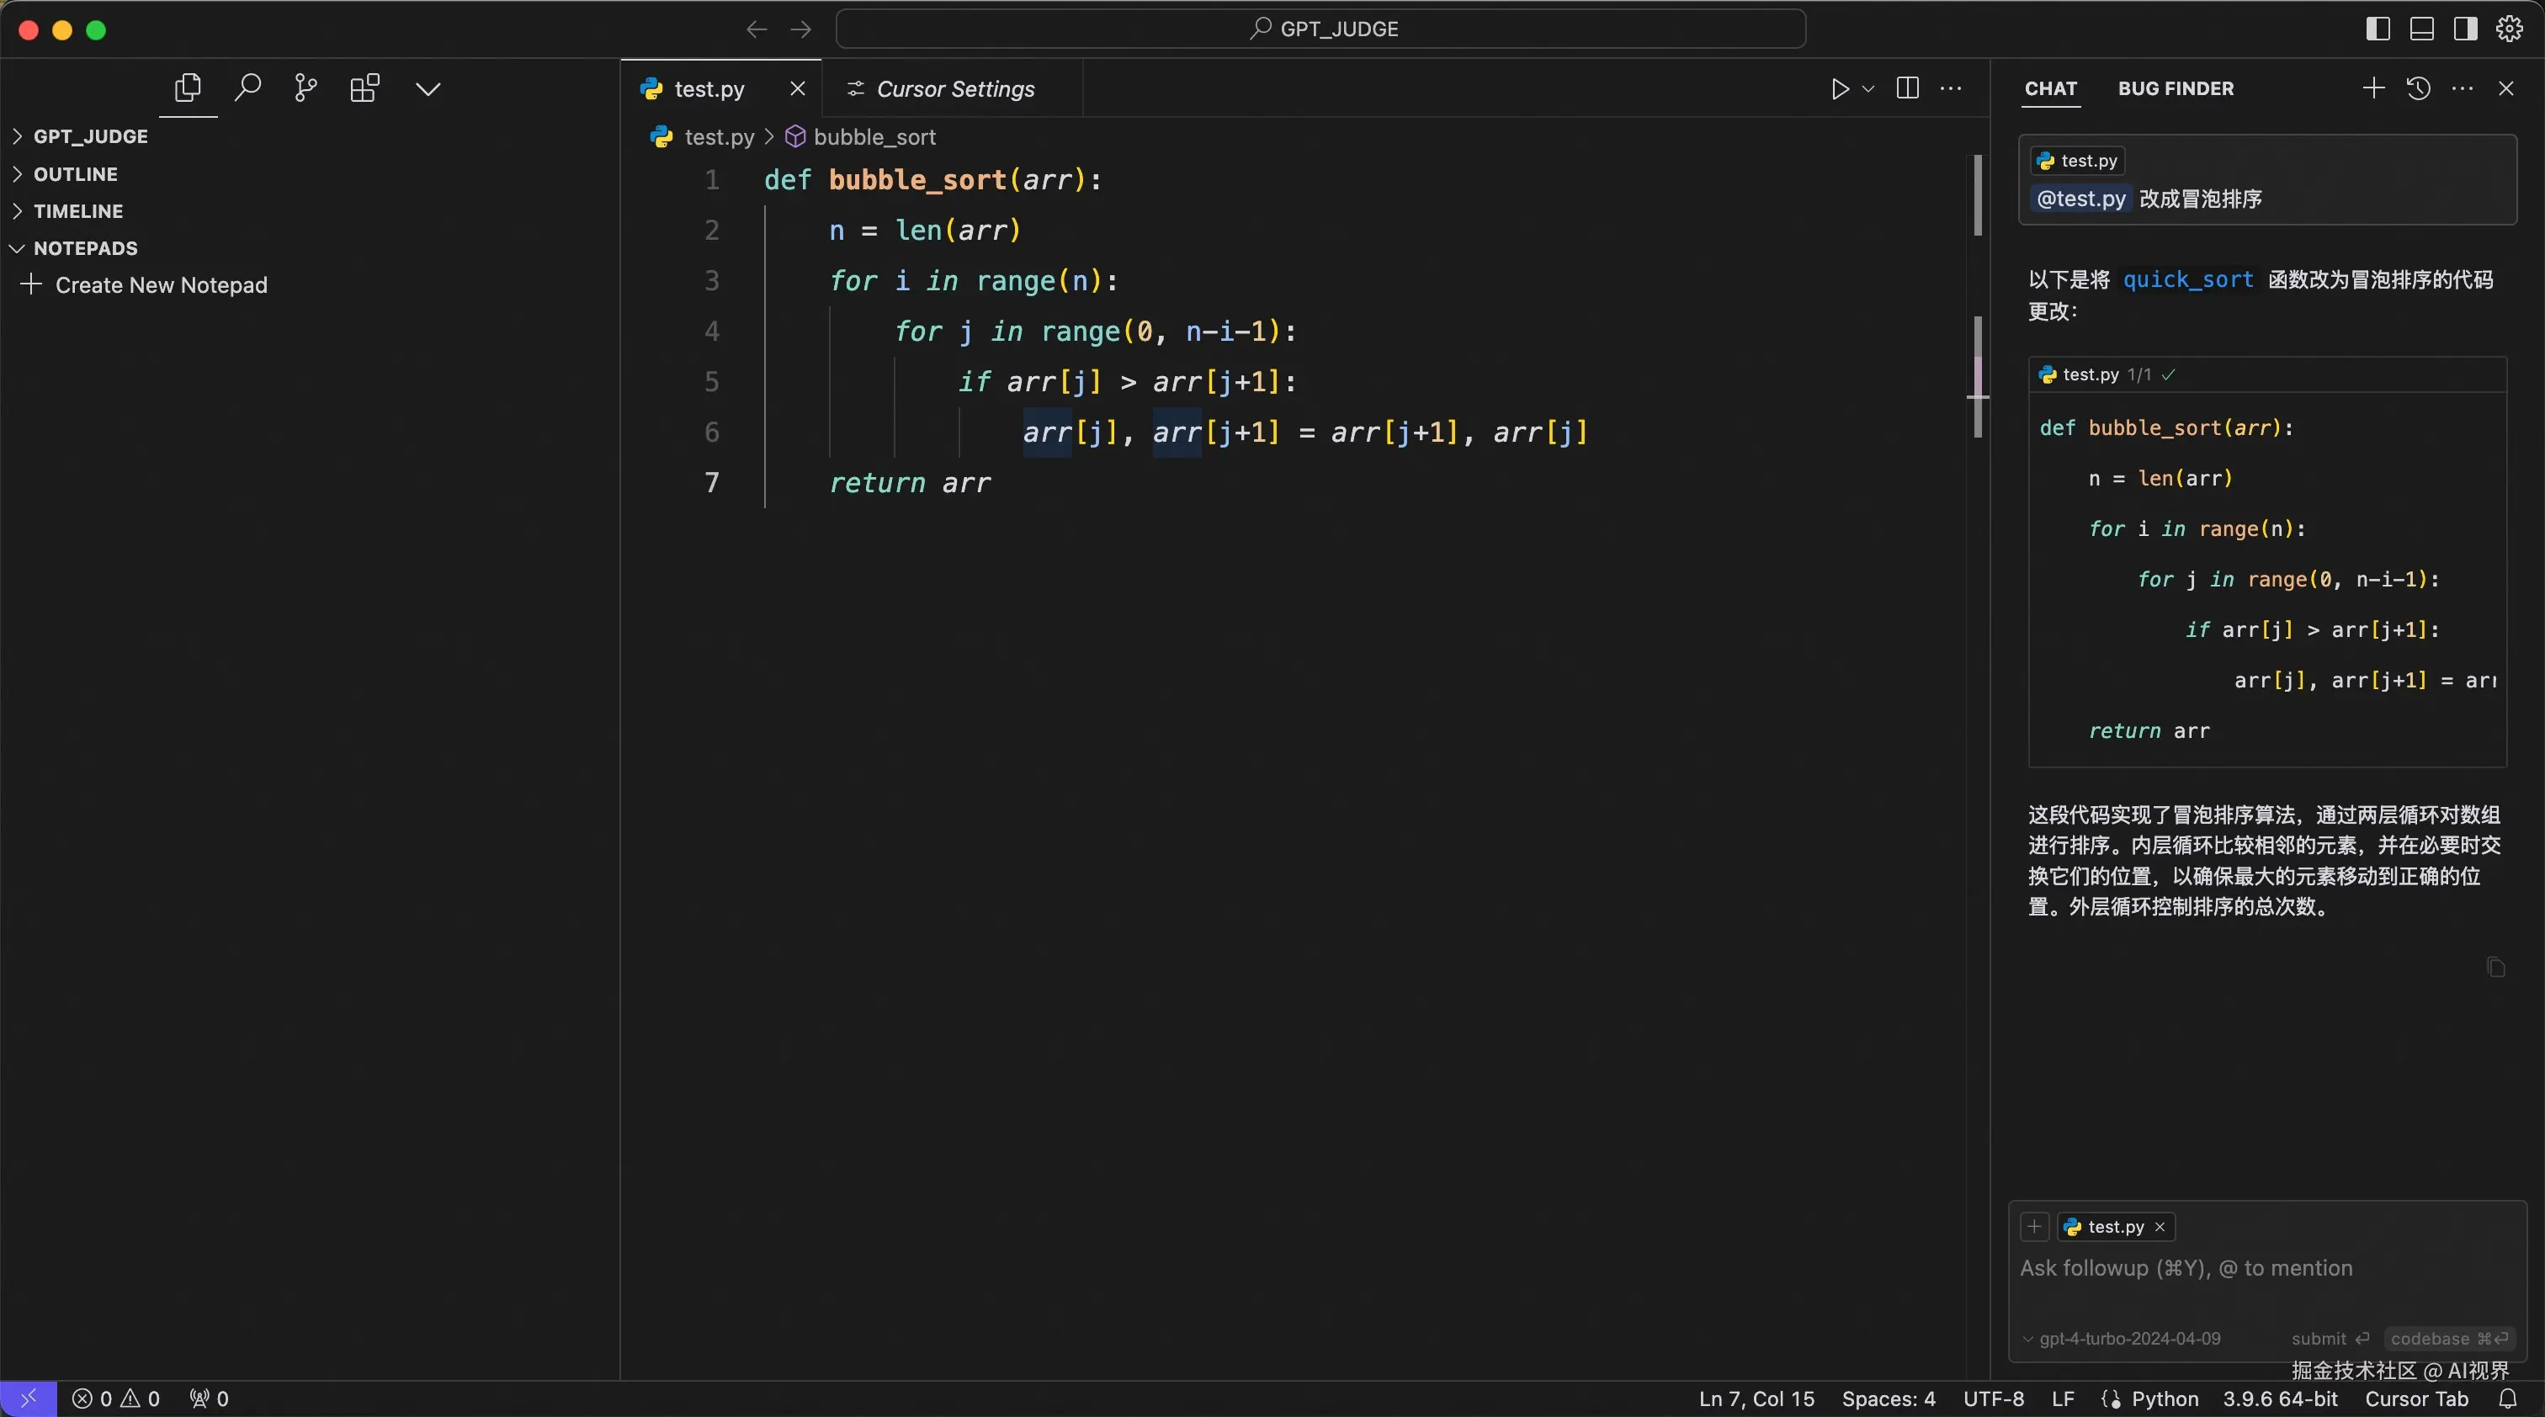Click the codebase submit button

2448,1338
